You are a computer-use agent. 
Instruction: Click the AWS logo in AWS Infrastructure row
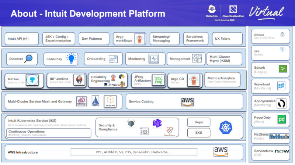[x=221, y=152]
